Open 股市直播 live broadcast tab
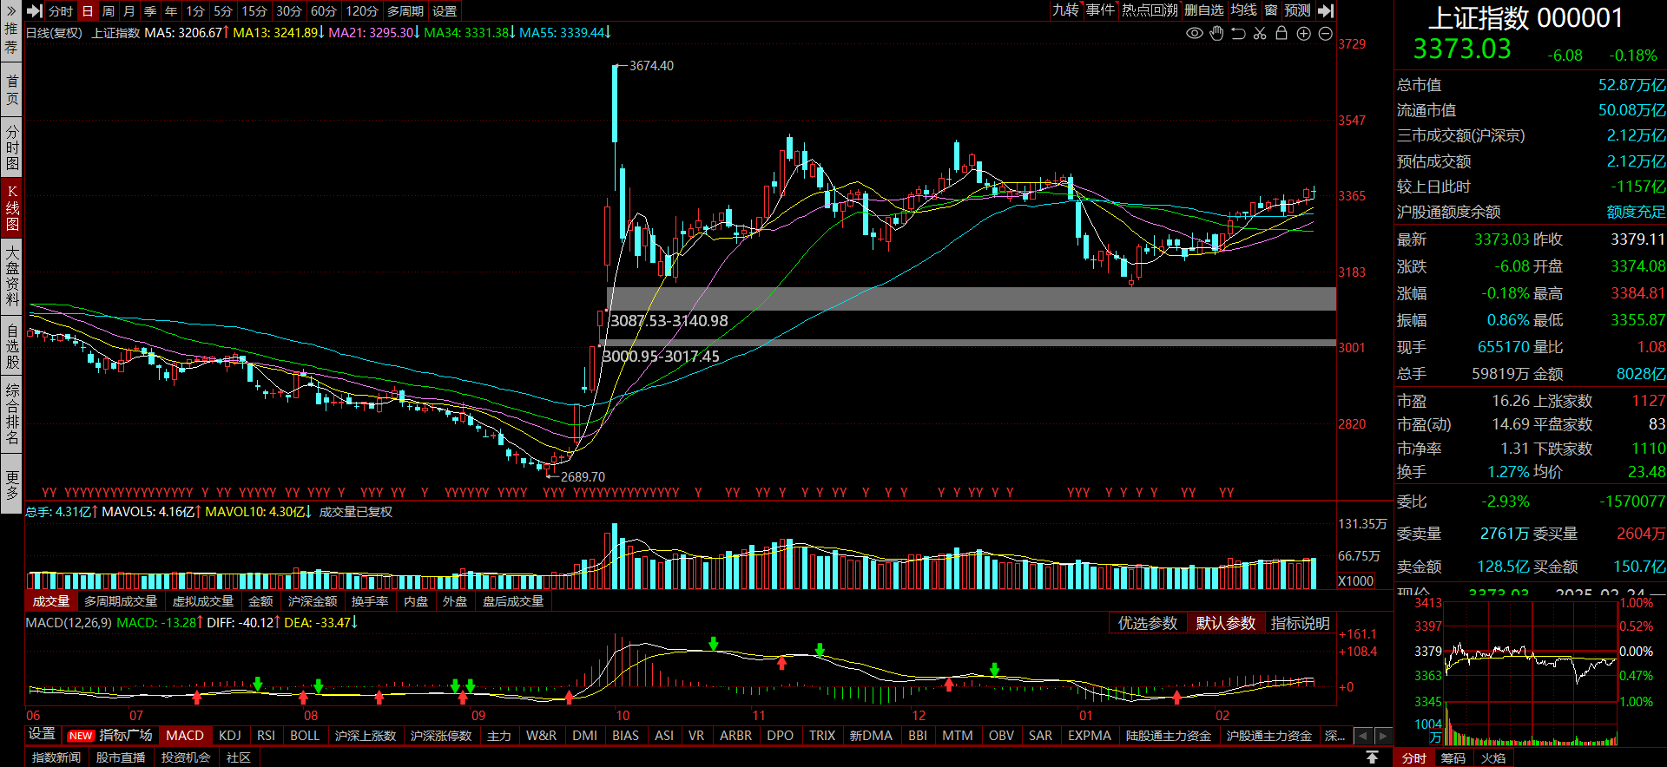 [121, 757]
